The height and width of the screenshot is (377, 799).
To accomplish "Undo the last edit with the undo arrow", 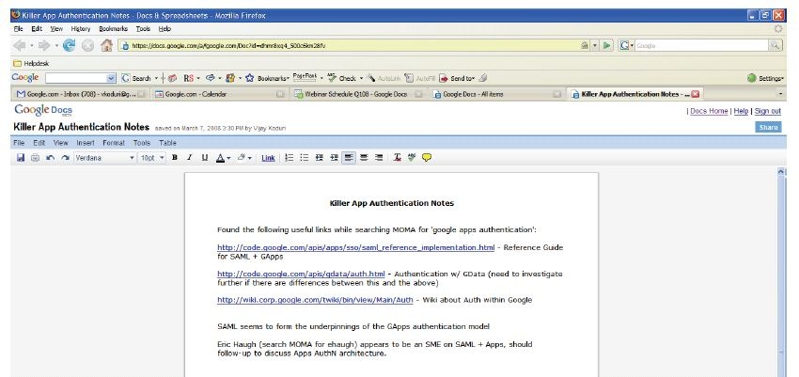I will coord(50,158).
